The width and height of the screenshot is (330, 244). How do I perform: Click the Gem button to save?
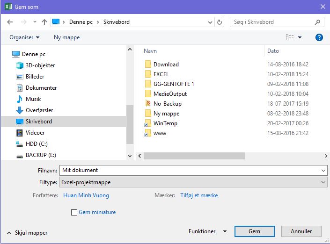click(254, 231)
